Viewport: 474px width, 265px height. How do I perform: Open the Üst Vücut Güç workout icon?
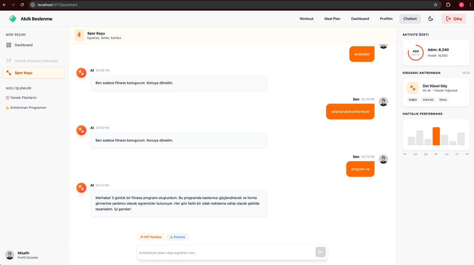click(413, 88)
